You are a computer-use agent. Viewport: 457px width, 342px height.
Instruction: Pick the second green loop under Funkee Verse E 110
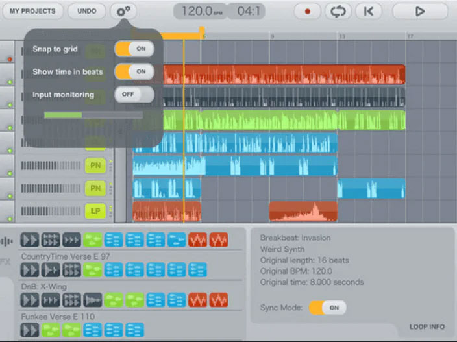(x=71, y=330)
